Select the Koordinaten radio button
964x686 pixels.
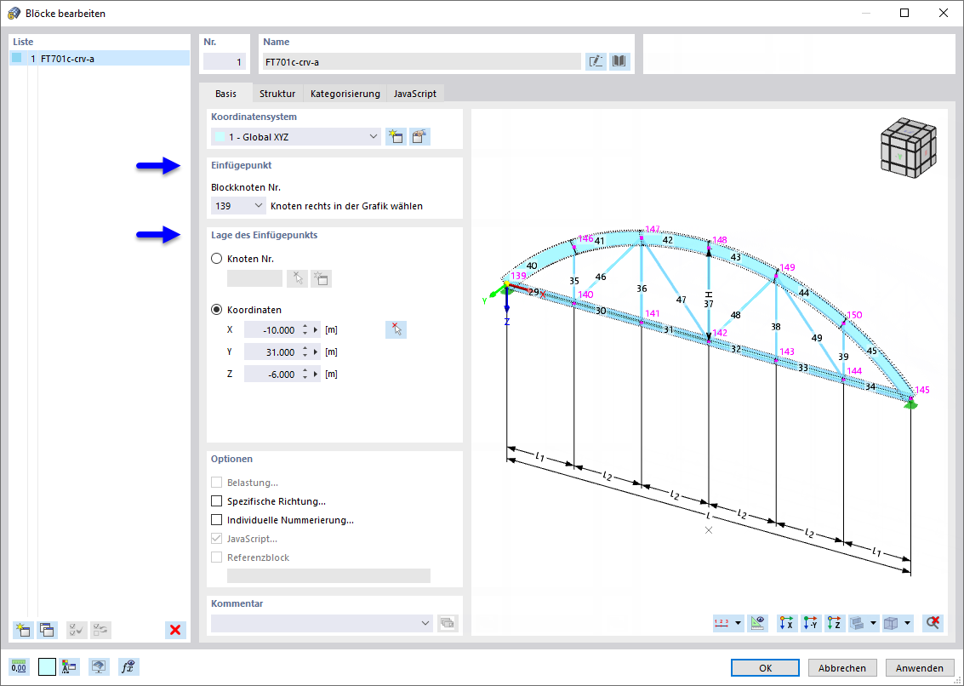coord(216,310)
